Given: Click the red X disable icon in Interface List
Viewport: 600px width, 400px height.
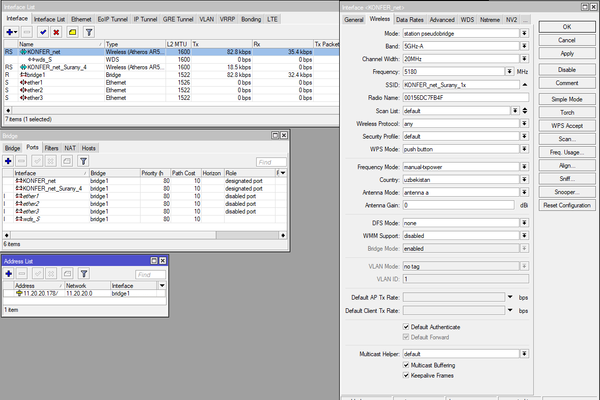Looking at the screenshot, I should tap(56, 32).
